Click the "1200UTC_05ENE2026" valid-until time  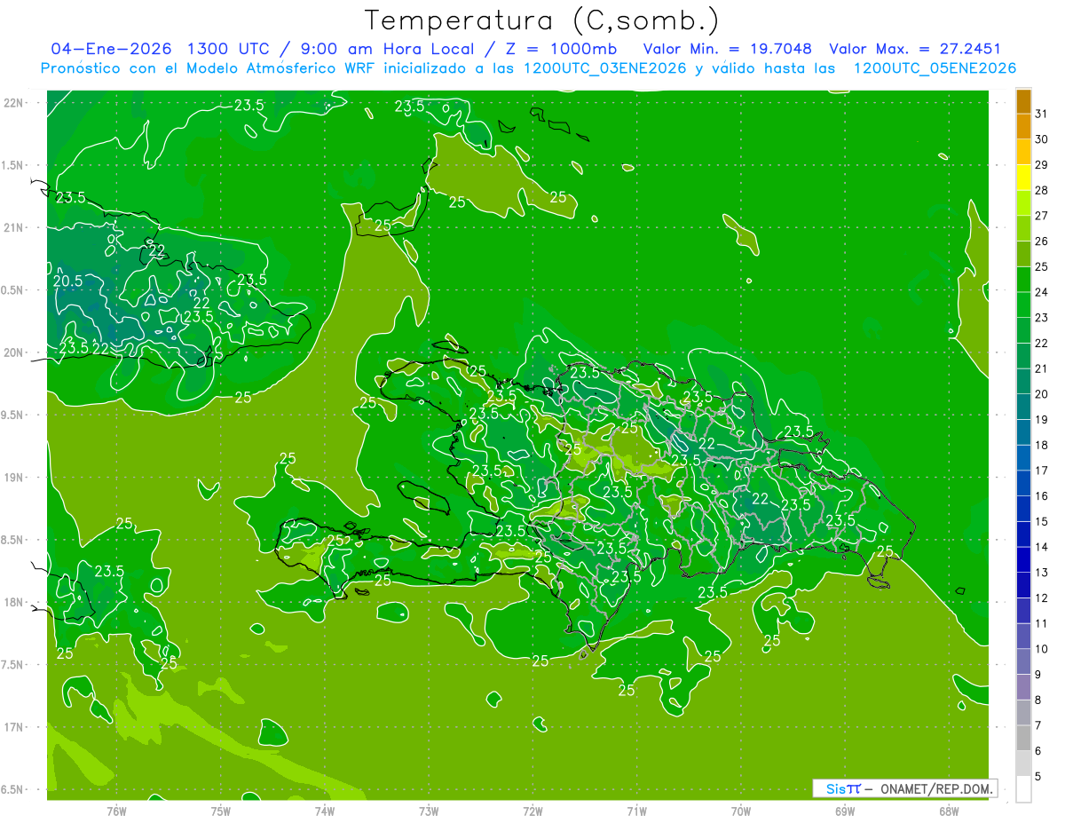pos(935,68)
